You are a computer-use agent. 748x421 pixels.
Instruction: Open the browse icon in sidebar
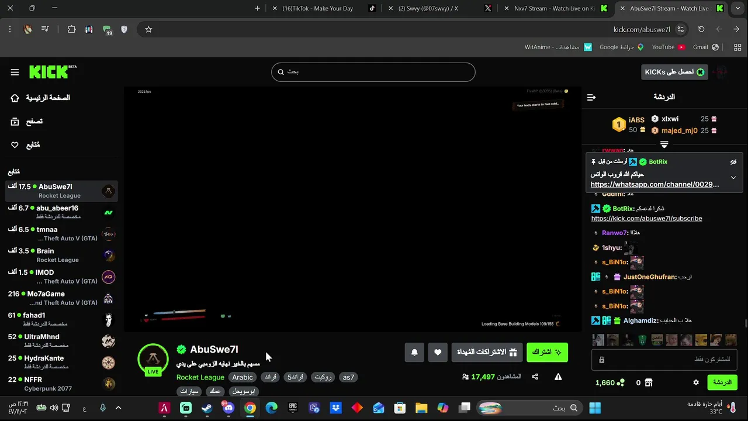click(x=15, y=122)
